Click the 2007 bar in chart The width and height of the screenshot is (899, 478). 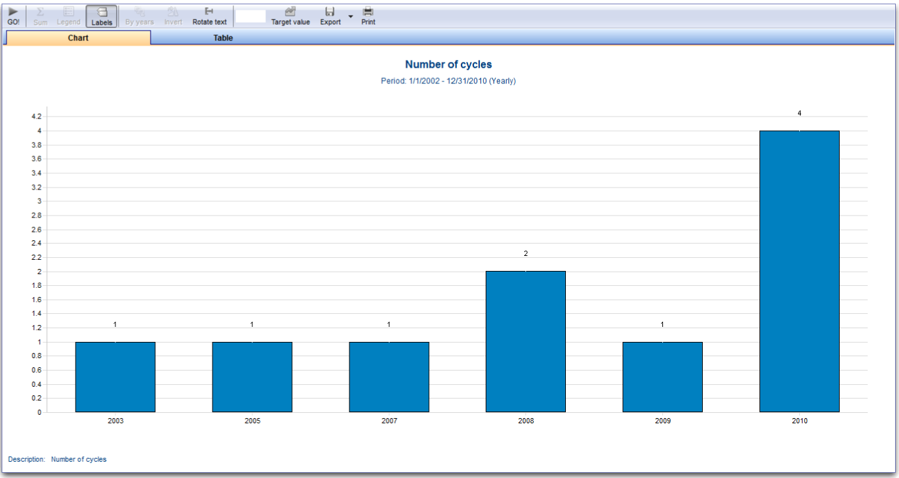[389, 377]
